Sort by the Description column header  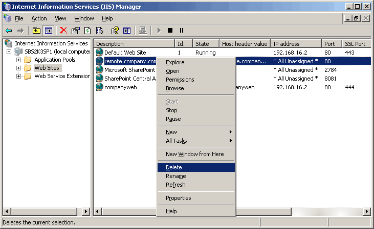[134, 44]
